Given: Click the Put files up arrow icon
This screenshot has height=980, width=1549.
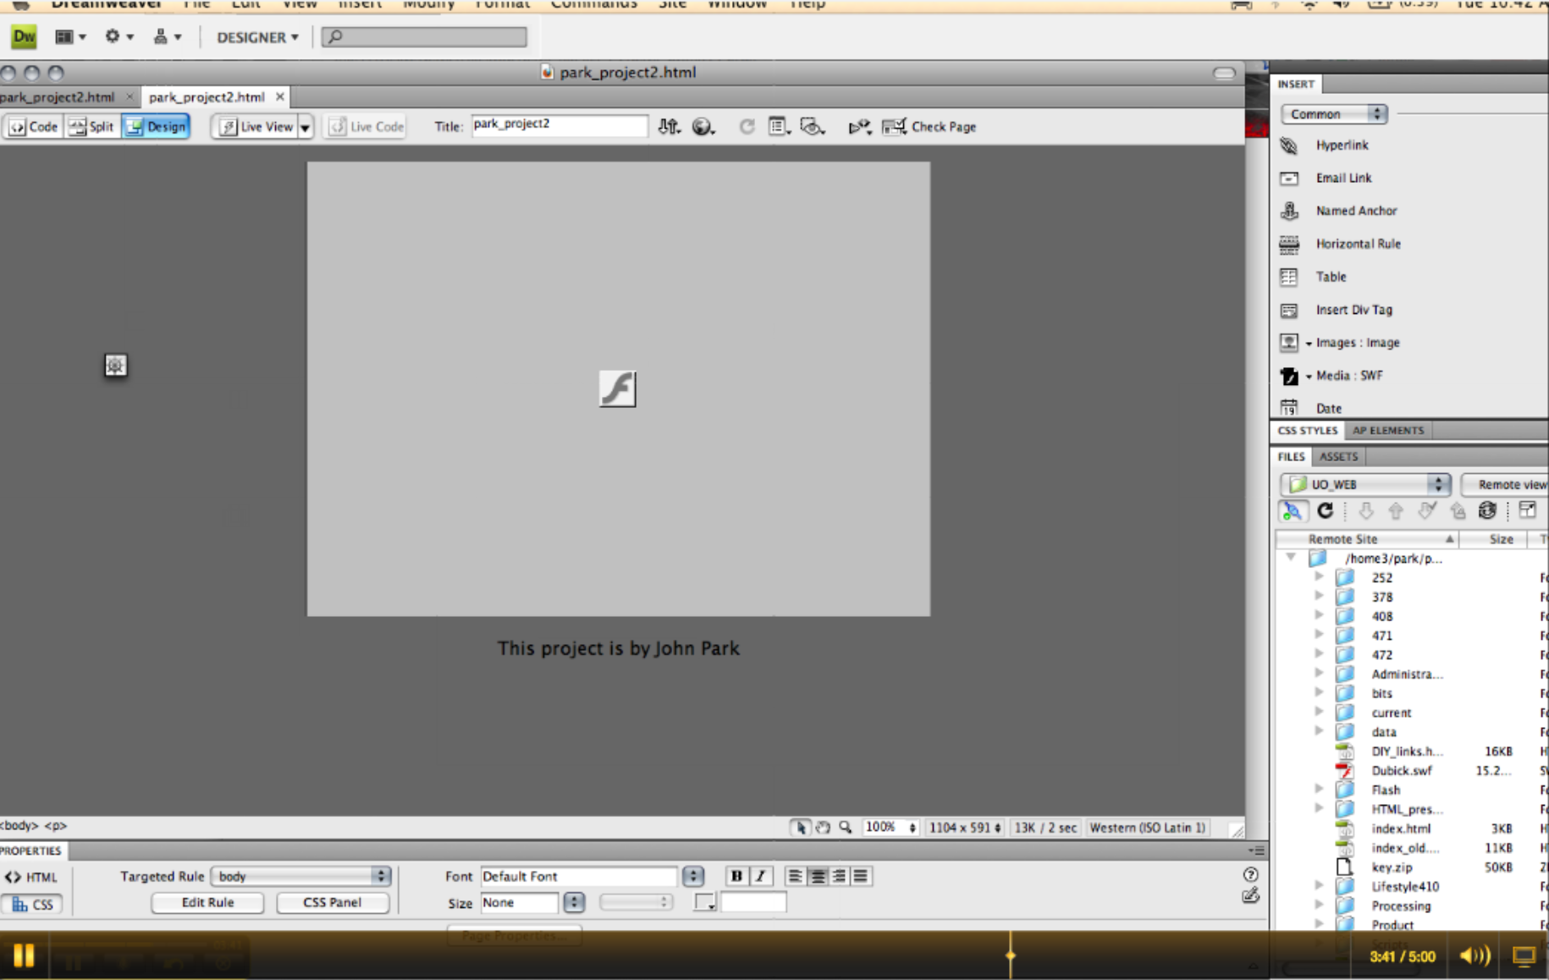Looking at the screenshot, I should click(1396, 510).
